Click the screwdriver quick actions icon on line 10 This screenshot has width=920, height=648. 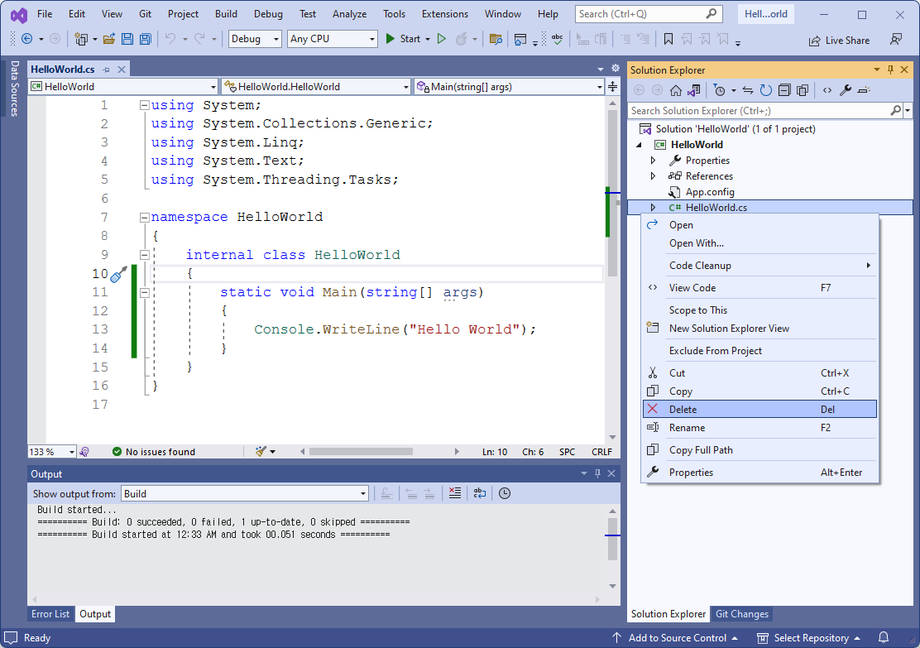118,274
